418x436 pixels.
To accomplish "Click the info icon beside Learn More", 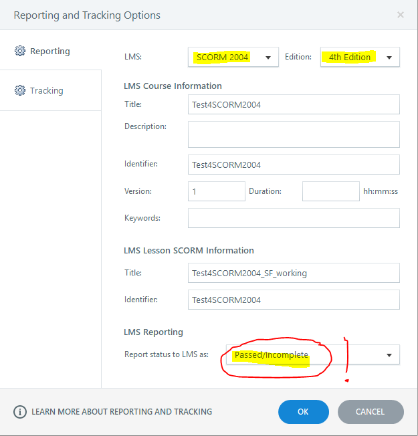I will click(x=21, y=412).
